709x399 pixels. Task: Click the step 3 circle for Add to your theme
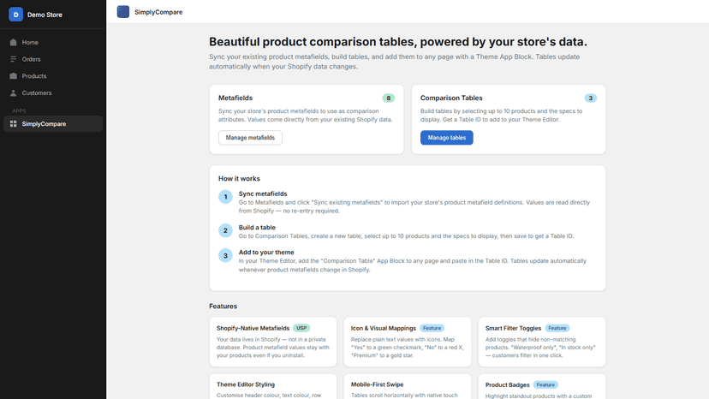226,256
